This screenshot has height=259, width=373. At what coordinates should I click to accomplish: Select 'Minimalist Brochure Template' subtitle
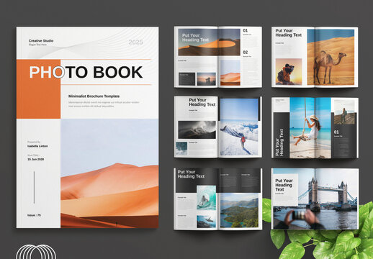pos(94,96)
